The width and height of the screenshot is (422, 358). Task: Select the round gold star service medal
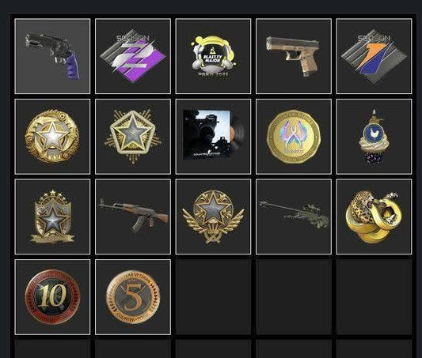click(x=52, y=137)
